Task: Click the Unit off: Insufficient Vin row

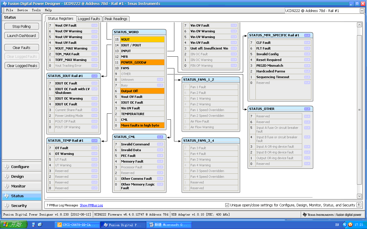Action: 210,48
